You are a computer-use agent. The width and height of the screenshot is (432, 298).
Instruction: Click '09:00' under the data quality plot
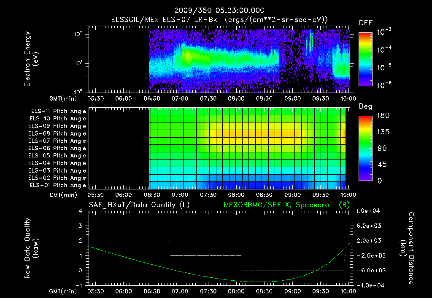pyautogui.click(x=292, y=291)
